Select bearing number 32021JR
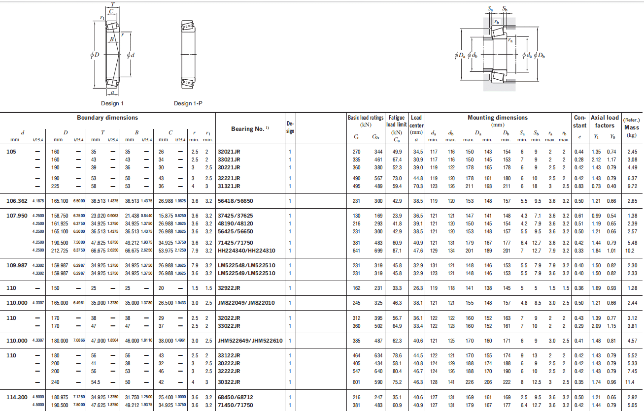 coord(229,152)
